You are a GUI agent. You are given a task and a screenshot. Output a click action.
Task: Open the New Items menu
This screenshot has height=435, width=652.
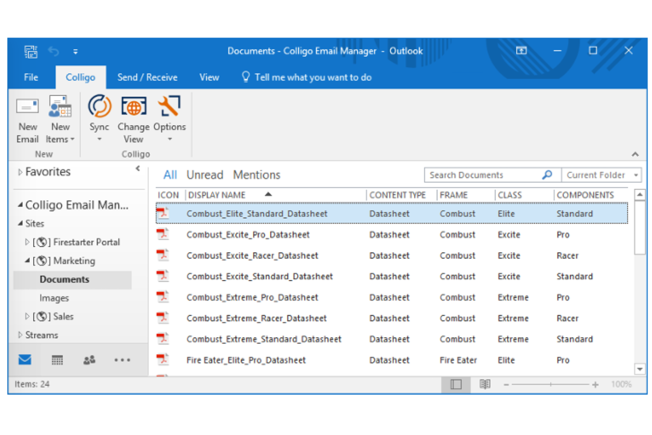[60, 119]
